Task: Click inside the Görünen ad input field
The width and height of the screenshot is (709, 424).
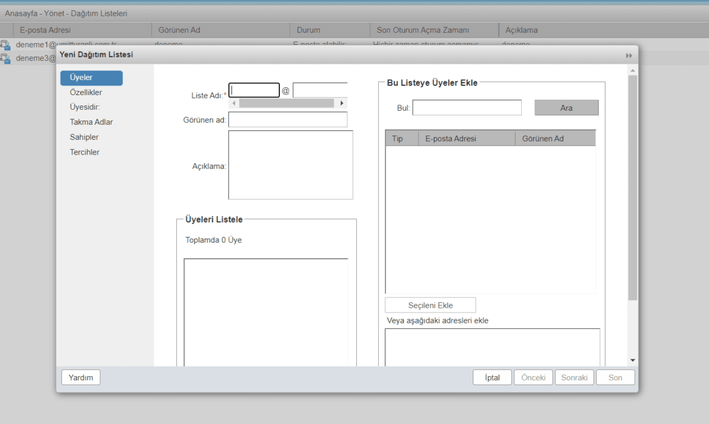Action: [x=287, y=119]
